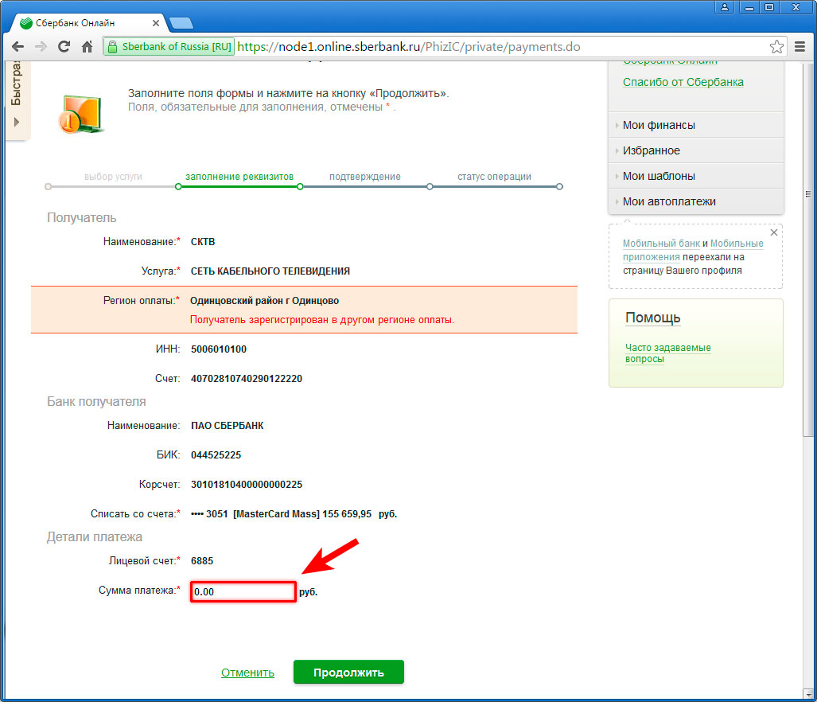Viewport: 817px width, 702px height.
Task: Open a new browser tab
Action: coord(181,23)
